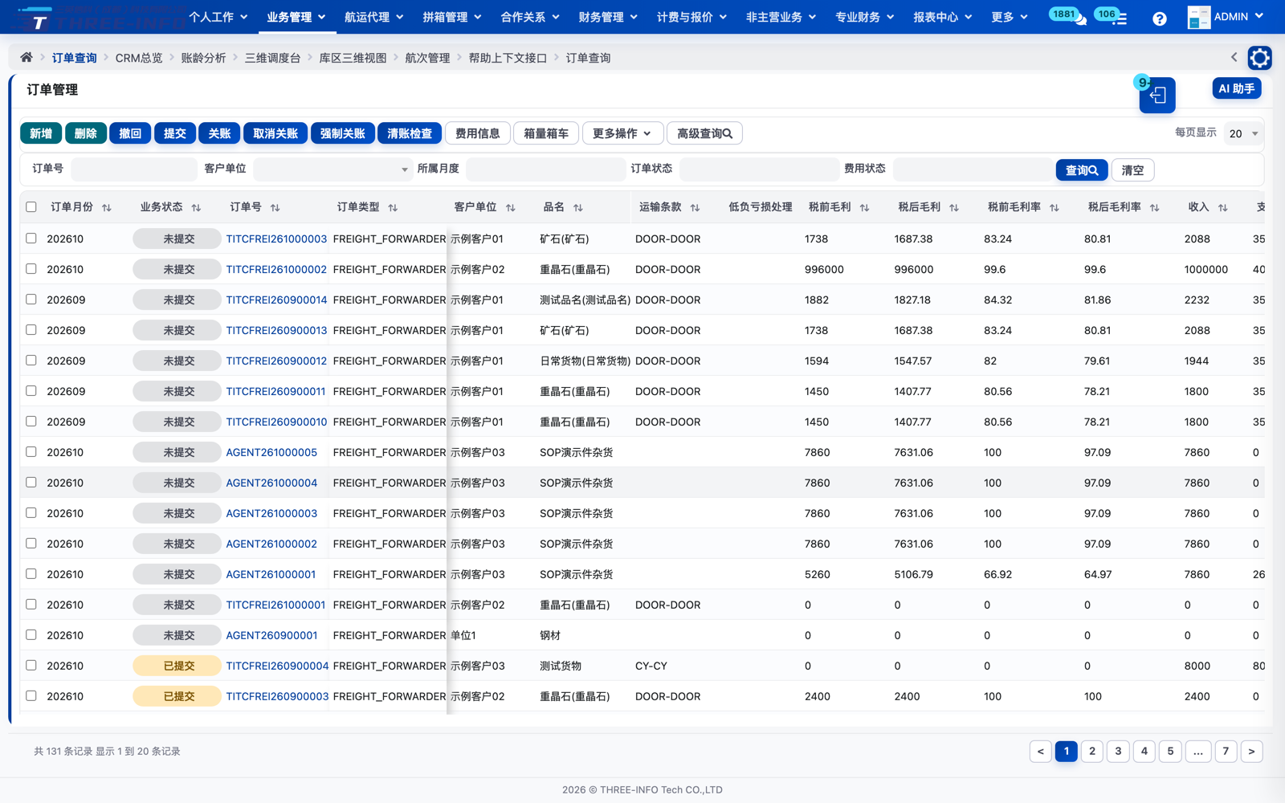1285x803 pixels.
Task: Sort by 客户单位 column header
Action: (511, 208)
